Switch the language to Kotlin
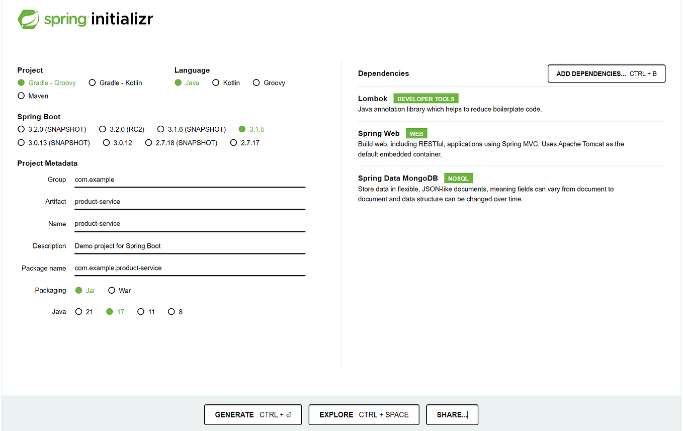 point(216,82)
